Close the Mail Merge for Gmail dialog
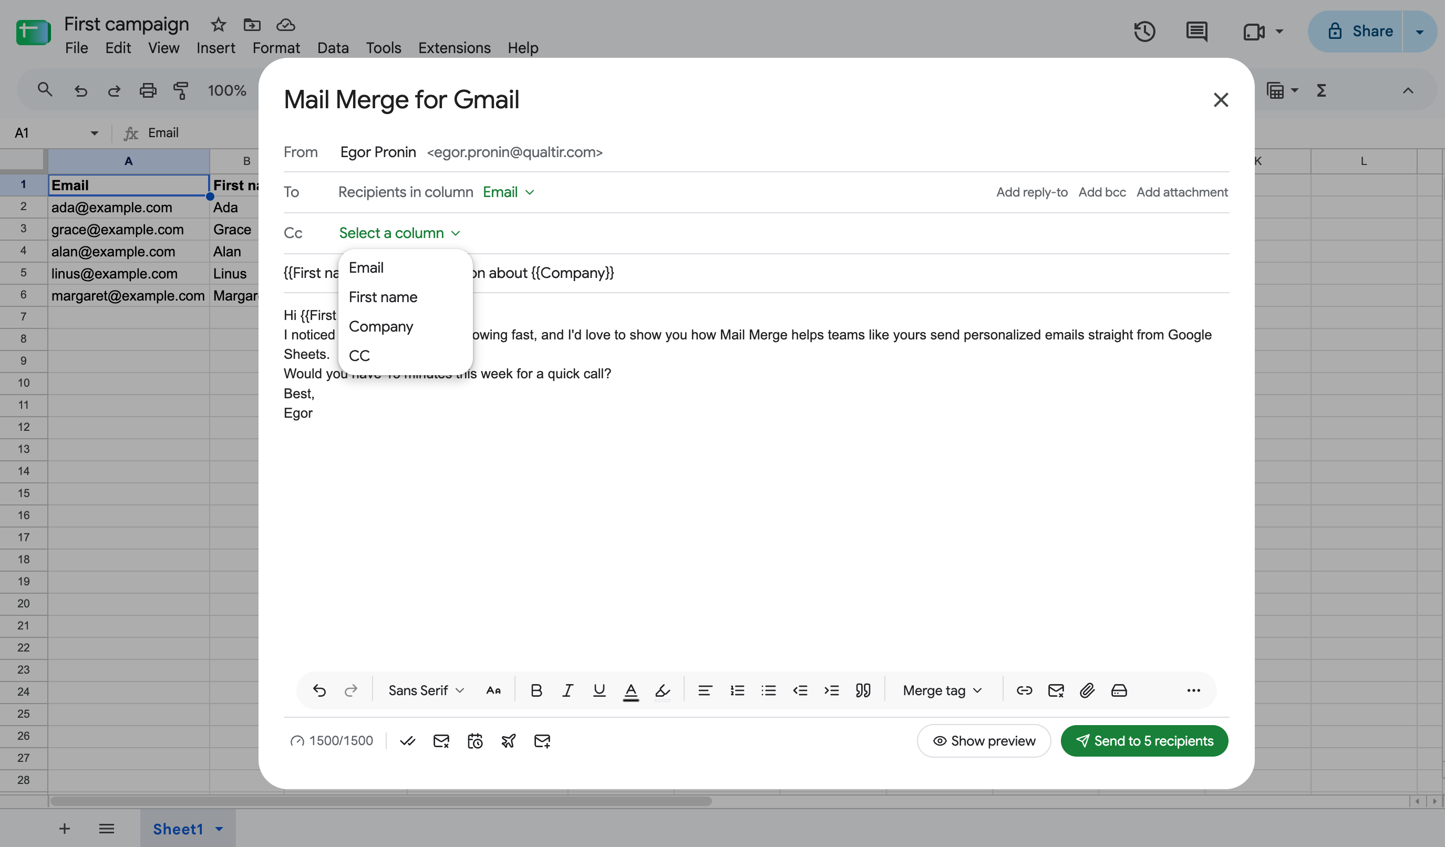This screenshot has height=847, width=1445. tap(1221, 100)
